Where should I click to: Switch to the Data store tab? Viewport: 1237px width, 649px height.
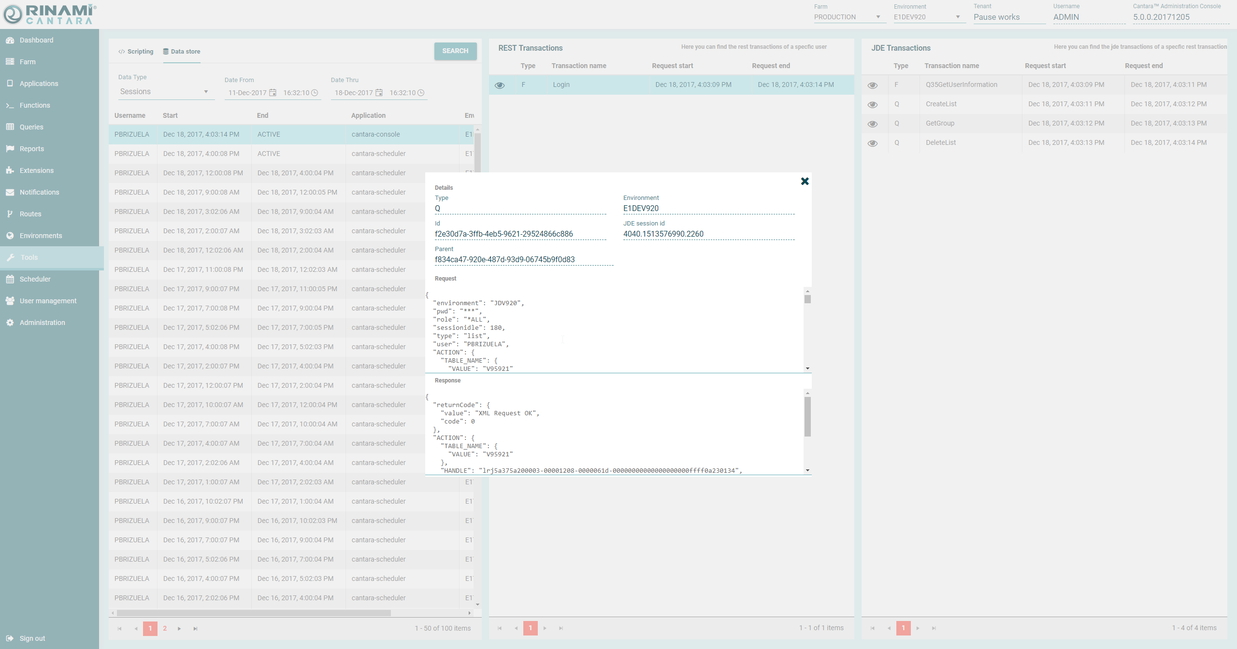pos(182,52)
